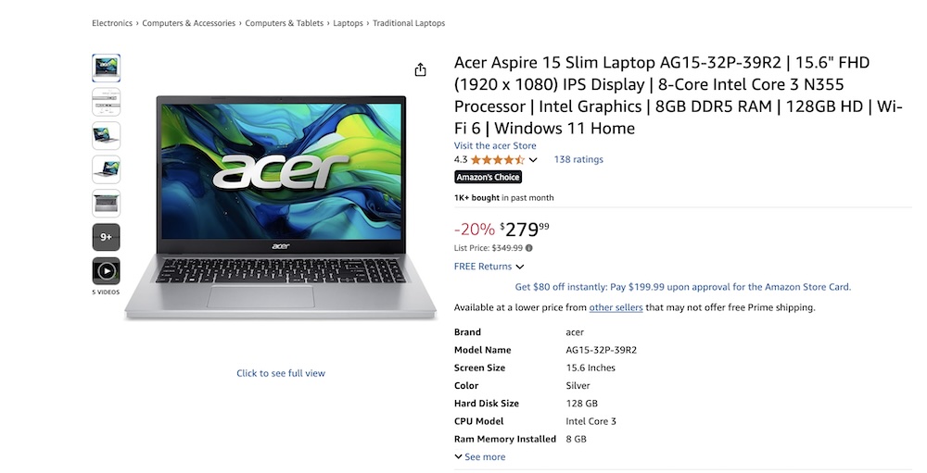Select the third product thumbnail
The image size is (927, 473).
click(106, 135)
